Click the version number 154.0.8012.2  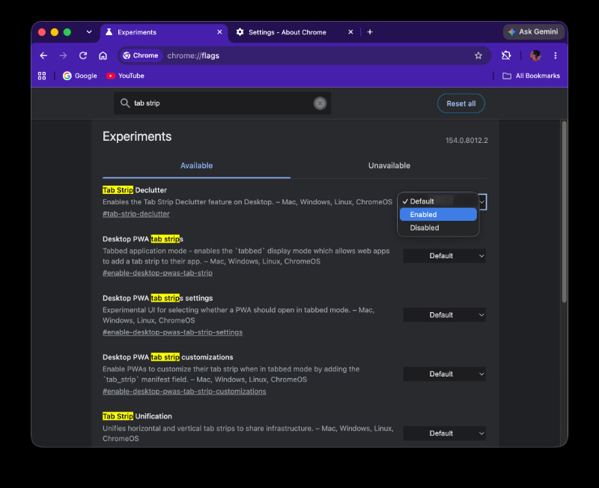[466, 141]
